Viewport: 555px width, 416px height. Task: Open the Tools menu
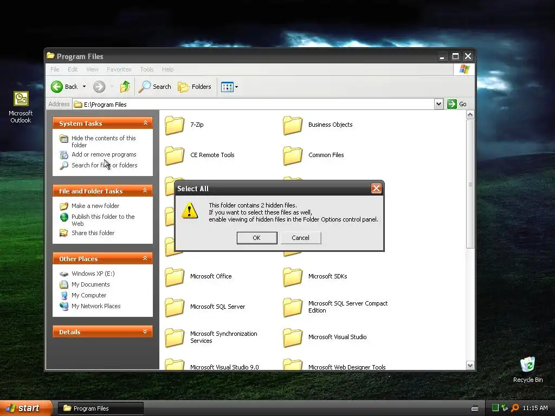147,69
